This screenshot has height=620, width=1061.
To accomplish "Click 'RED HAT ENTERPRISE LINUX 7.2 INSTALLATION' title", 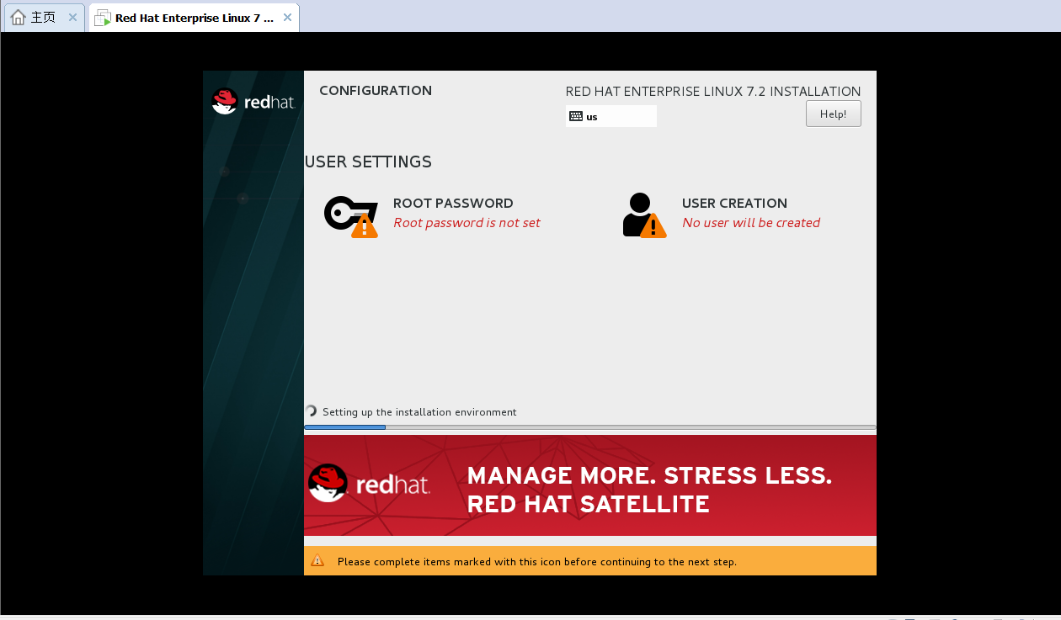I will pos(713,92).
